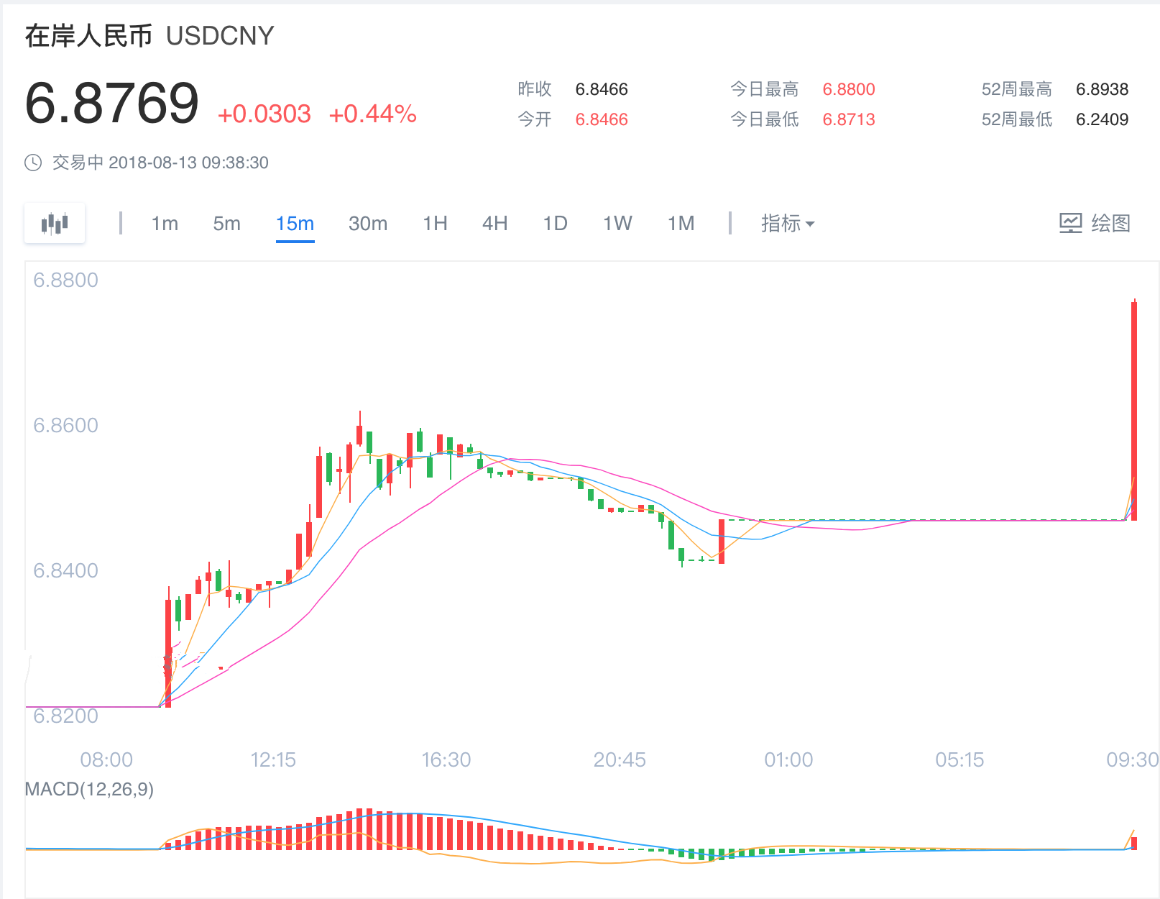Click today's high value 6.8800

click(849, 89)
